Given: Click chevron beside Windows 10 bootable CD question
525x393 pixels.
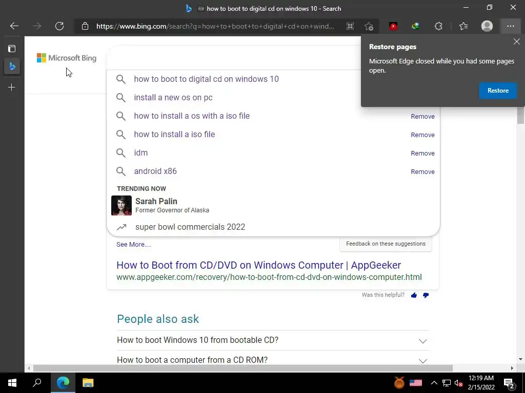Looking at the screenshot, I should (422, 341).
